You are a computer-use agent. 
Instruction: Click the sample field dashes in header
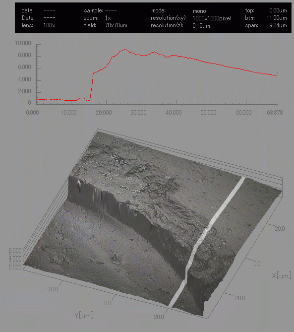tap(111, 10)
